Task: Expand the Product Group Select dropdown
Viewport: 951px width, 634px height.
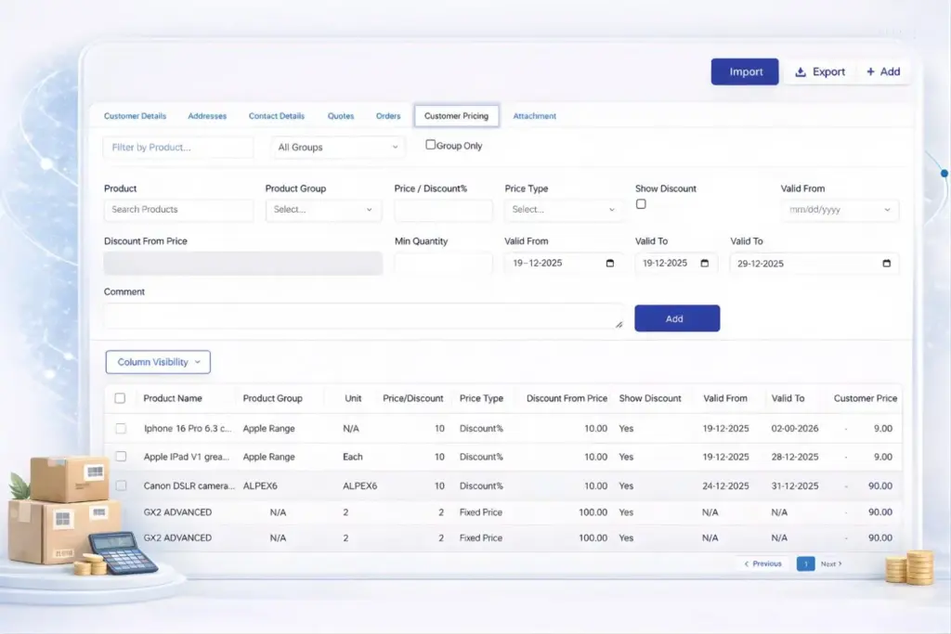Action: click(323, 211)
